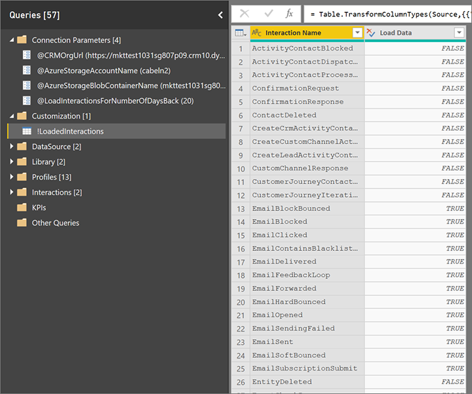Click the true/false type icon on Load Data
The height and width of the screenshot is (394, 472).
coord(371,33)
